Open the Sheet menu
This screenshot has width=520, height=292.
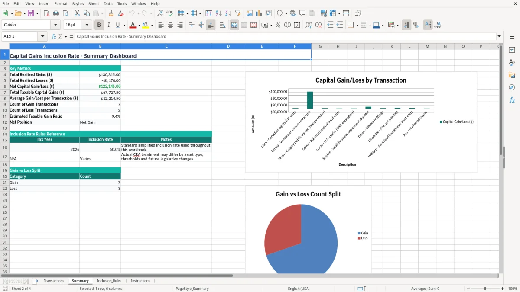coord(94,3)
